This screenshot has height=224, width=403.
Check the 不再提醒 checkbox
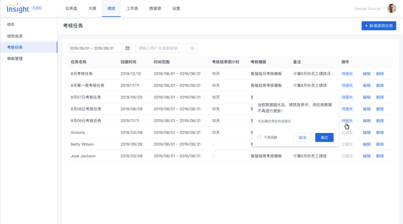(259, 138)
